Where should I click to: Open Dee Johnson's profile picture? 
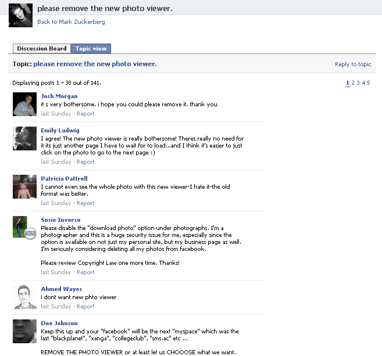tap(24, 331)
